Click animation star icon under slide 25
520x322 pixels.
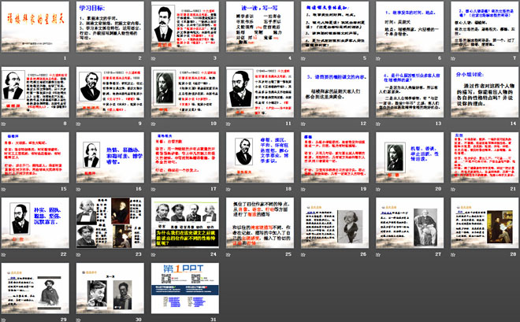click(x=228, y=255)
